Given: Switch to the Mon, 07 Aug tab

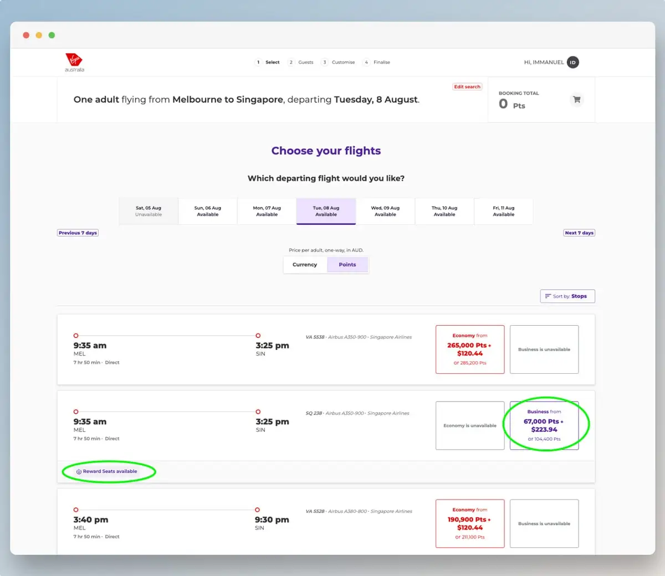Looking at the screenshot, I should pyautogui.click(x=267, y=211).
